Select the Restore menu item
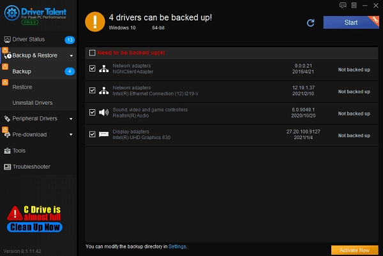The image size is (383, 256). tap(38, 87)
